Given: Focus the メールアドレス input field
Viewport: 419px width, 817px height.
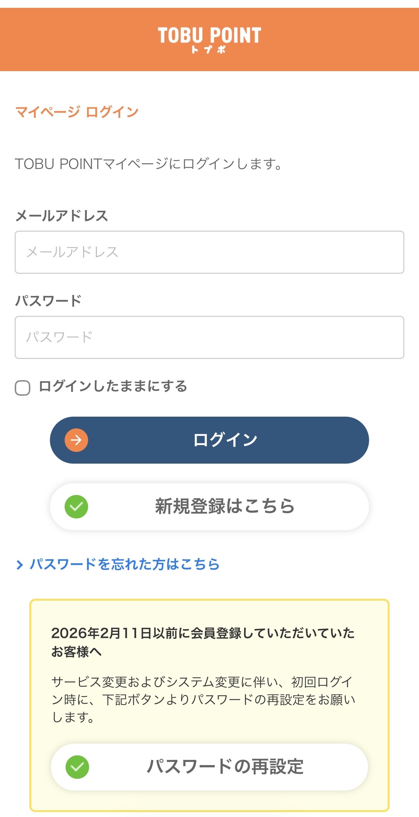Looking at the screenshot, I should click(209, 252).
